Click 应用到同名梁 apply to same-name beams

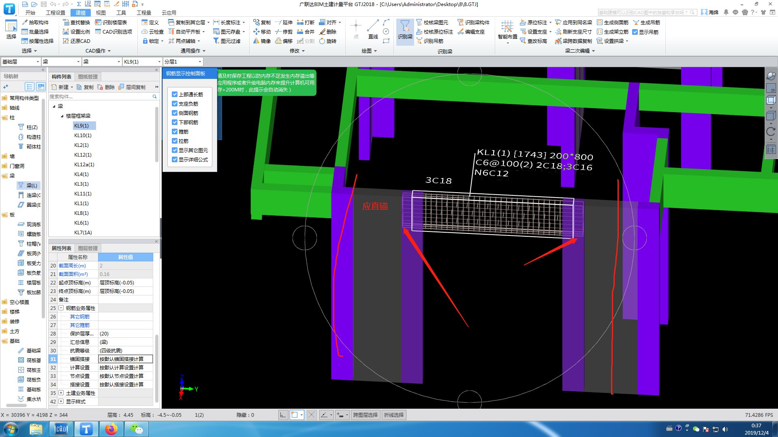pos(573,22)
